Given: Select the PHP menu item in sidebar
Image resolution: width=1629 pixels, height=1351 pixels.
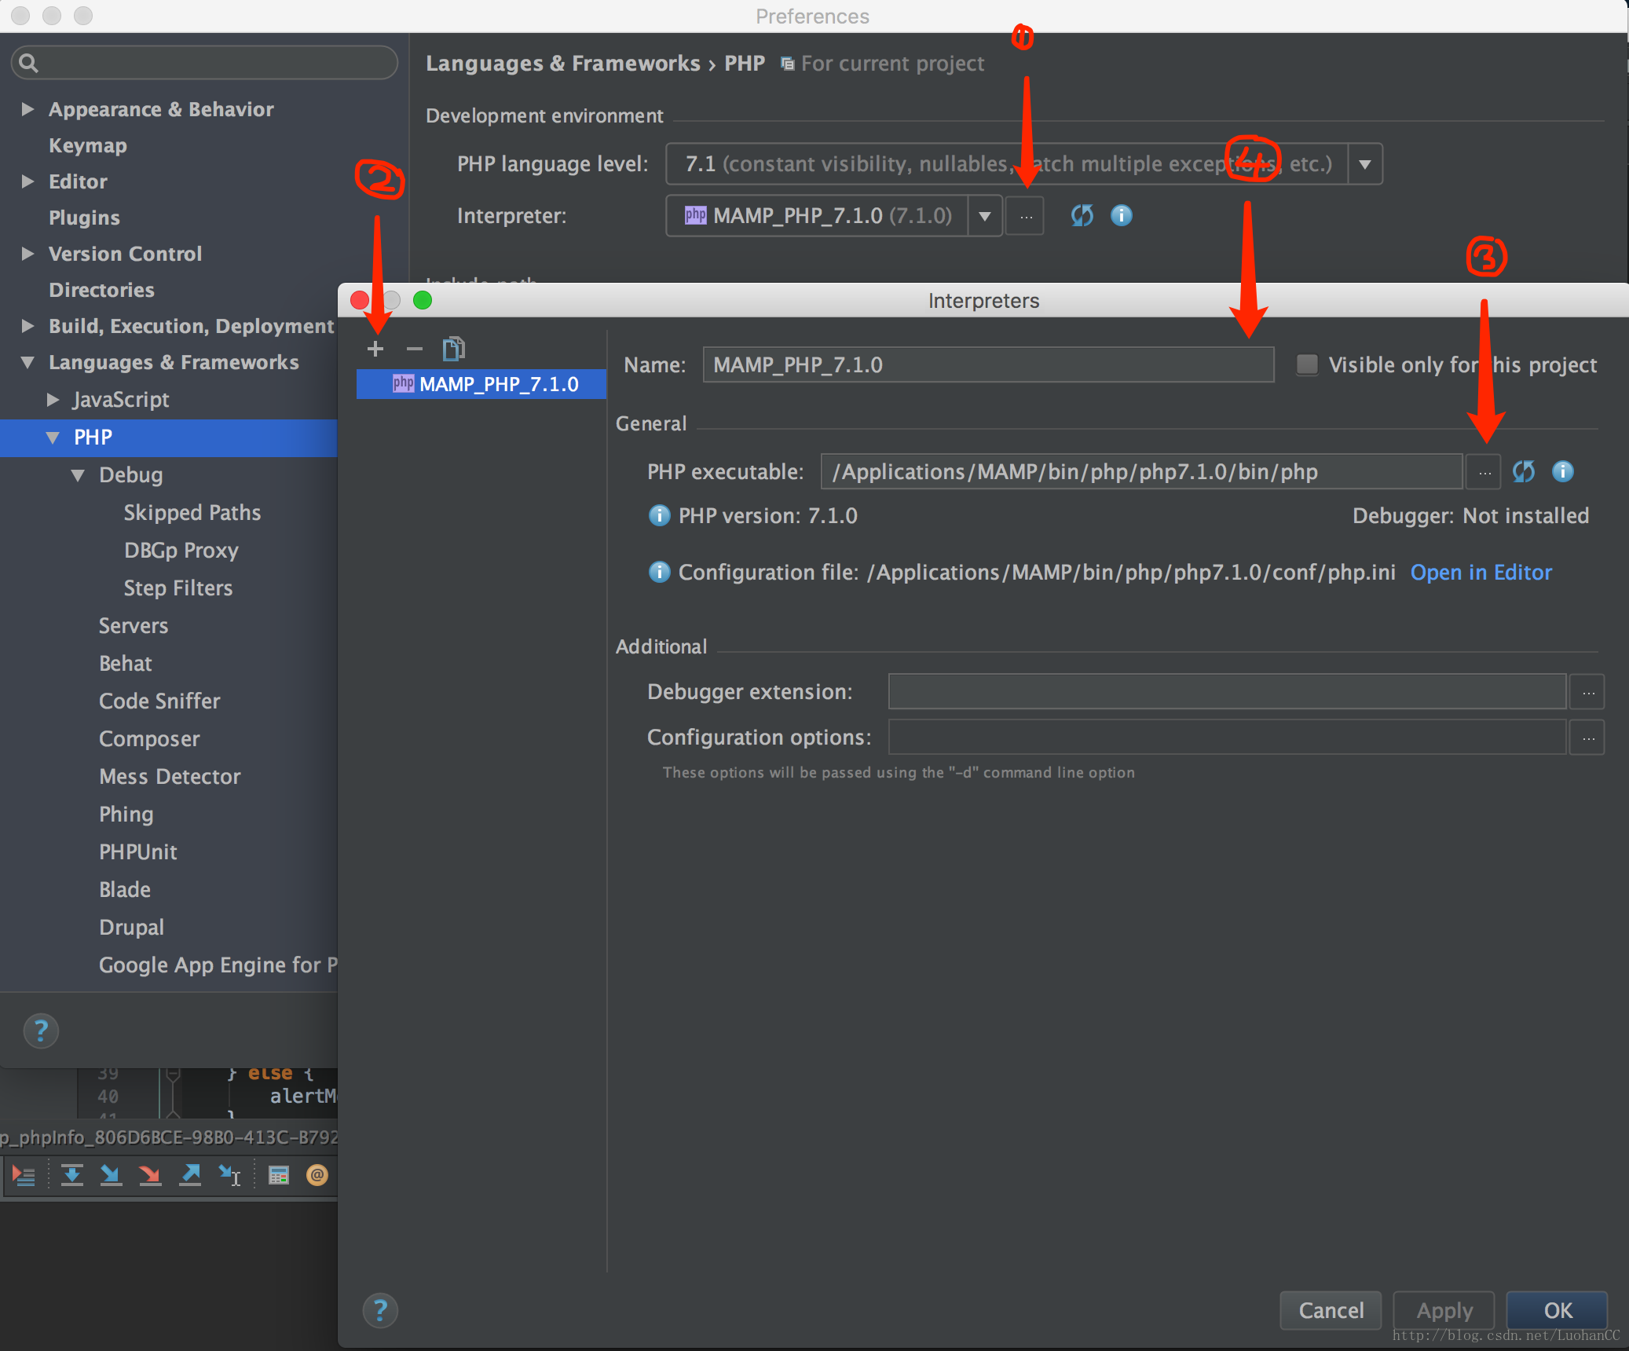Looking at the screenshot, I should click(92, 436).
